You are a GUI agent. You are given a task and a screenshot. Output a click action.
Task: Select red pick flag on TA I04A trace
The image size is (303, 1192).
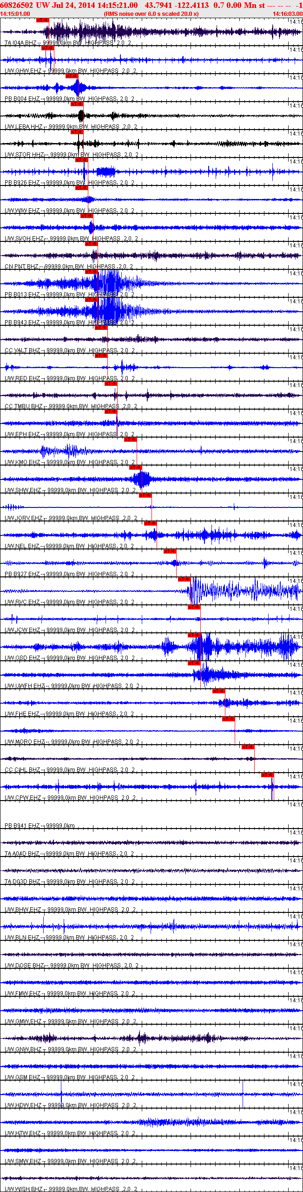tap(42, 20)
